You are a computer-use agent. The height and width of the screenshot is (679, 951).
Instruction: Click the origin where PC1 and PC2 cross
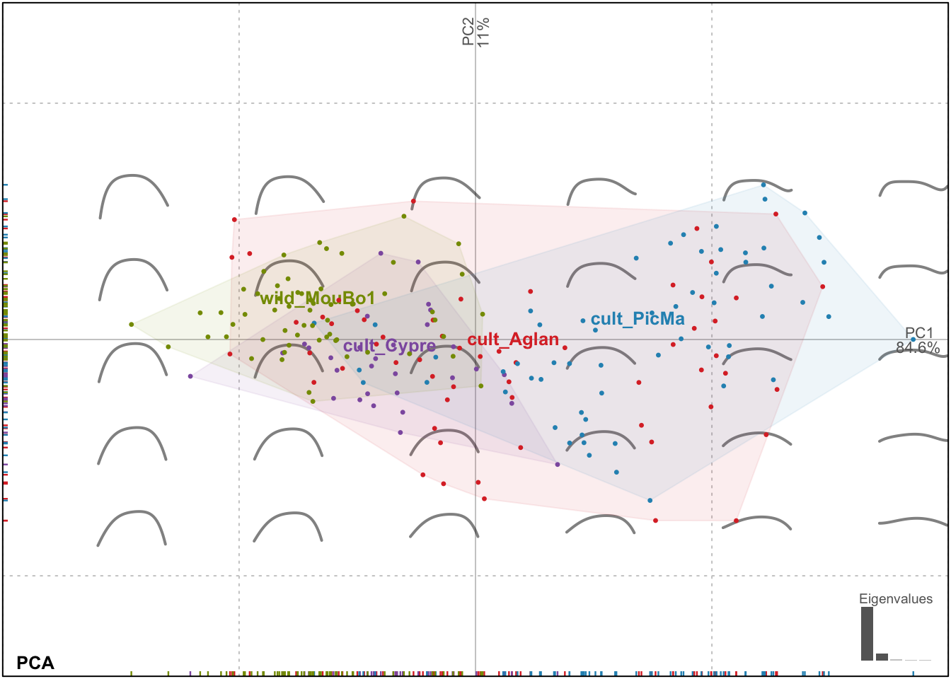[x=475, y=339]
